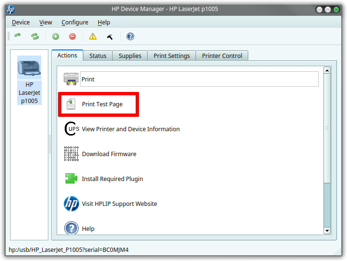This screenshot has width=347, height=261.
Task: Select HP LaserJet p1005 printer icon
Action: click(x=29, y=68)
